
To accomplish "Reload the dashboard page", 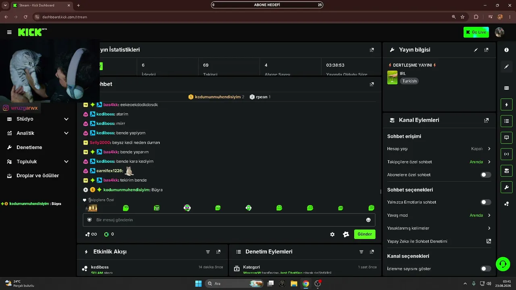I will pos(25,17).
